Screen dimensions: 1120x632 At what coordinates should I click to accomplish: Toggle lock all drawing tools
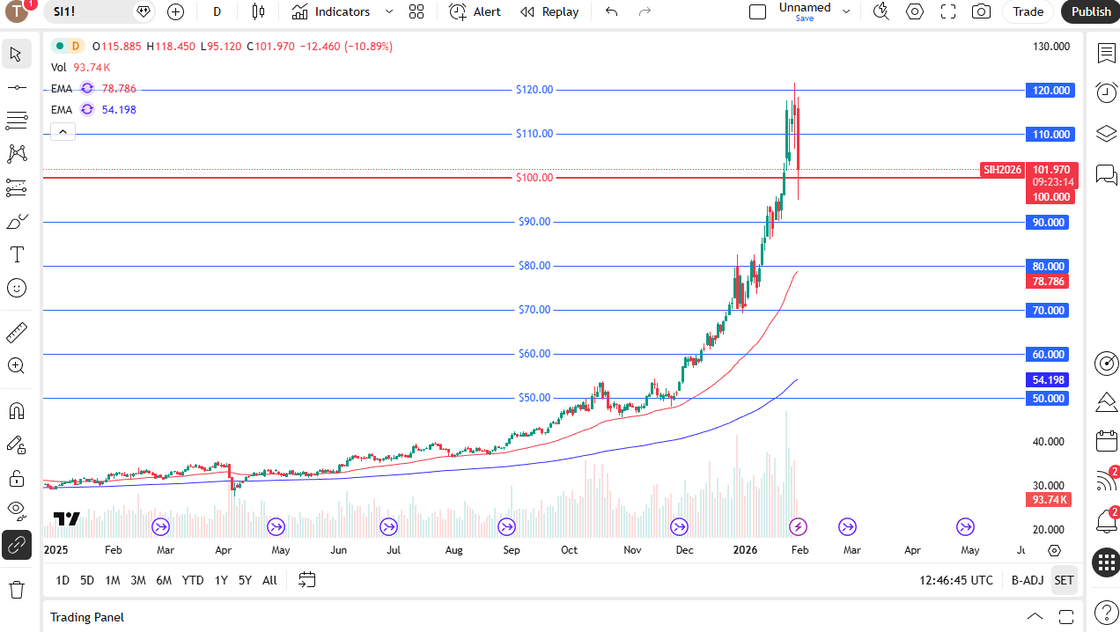click(16, 478)
